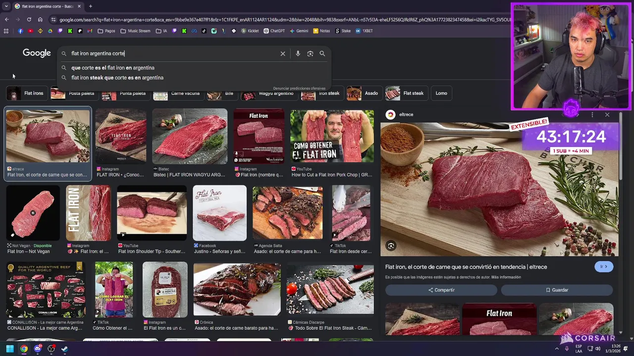Open the Facebook bookmark icon
634x356 pixels.
coord(20,31)
